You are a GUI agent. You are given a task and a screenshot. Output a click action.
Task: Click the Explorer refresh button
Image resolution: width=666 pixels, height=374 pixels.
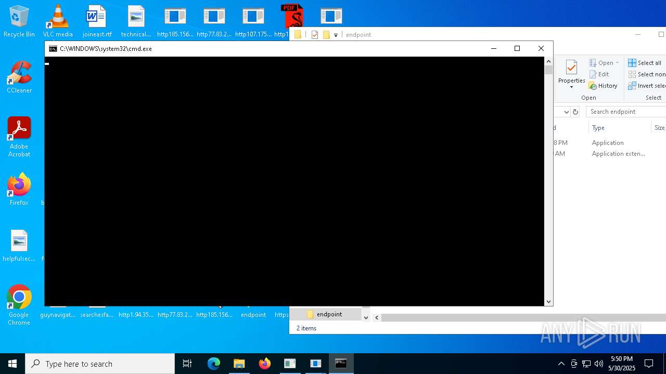click(x=575, y=112)
